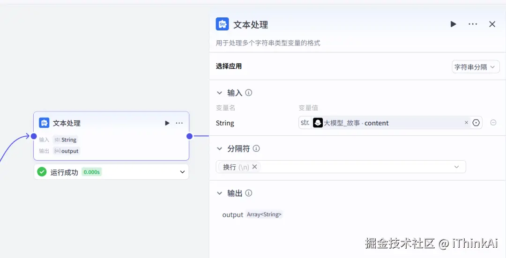Open more options on canvas 文本处理 node
Image resolution: width=506 pixels, height=258 pixels.
pyautogui.click(x=179, y=123)
